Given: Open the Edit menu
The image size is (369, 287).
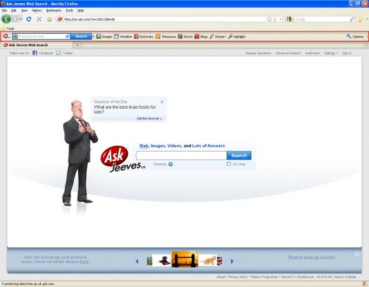Looking at the screenshot, I should tap(14, 10).
